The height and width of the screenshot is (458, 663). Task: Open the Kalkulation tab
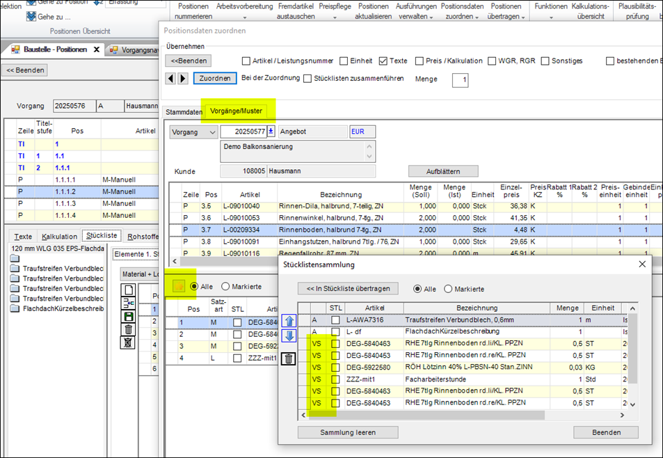pyautogui.click(x=59, y=236)
